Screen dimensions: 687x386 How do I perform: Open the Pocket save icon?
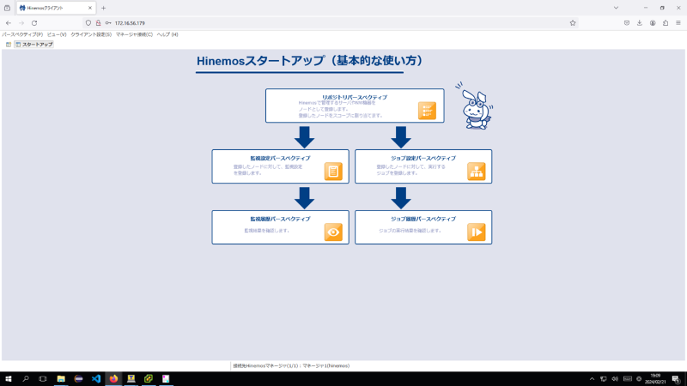pyautogui.click(x=627, y=23)
